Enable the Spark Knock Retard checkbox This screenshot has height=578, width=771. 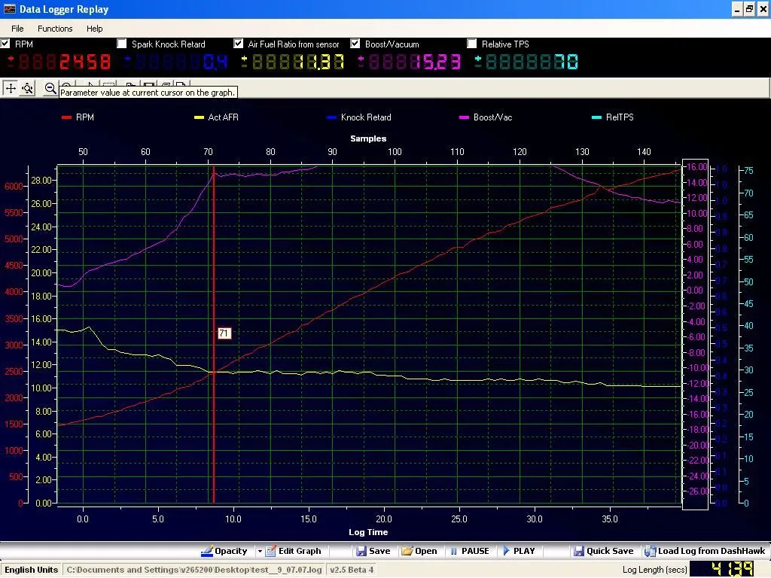[122, 44]
